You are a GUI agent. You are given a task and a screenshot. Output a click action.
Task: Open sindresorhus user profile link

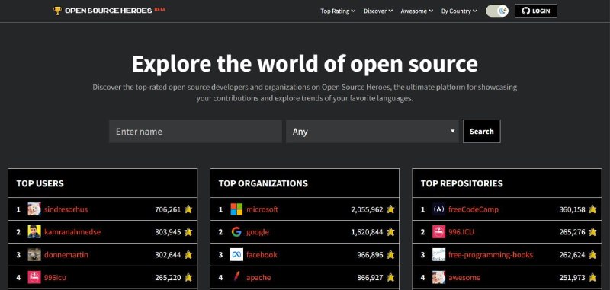click(x=66, y=209)
